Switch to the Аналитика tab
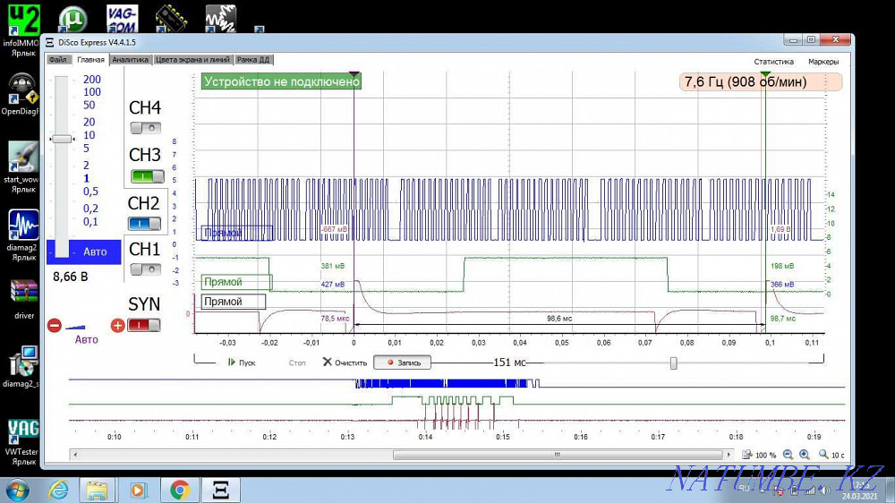Viewport: 895px width, 503px height. pyautogui.click(x=130, y=60)
